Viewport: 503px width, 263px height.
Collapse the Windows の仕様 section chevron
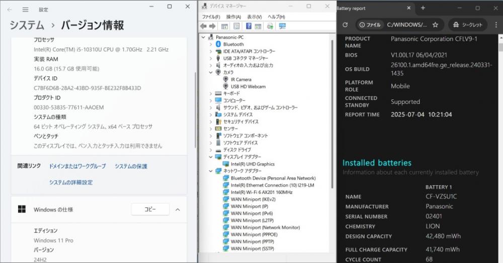click(178, 210)
